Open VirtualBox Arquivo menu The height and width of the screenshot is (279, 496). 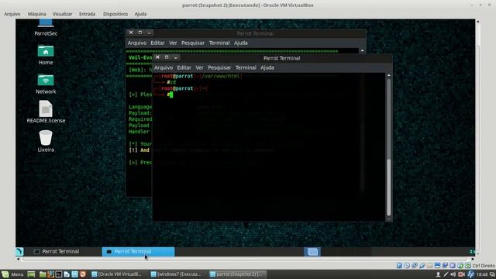tap(12, 14)
